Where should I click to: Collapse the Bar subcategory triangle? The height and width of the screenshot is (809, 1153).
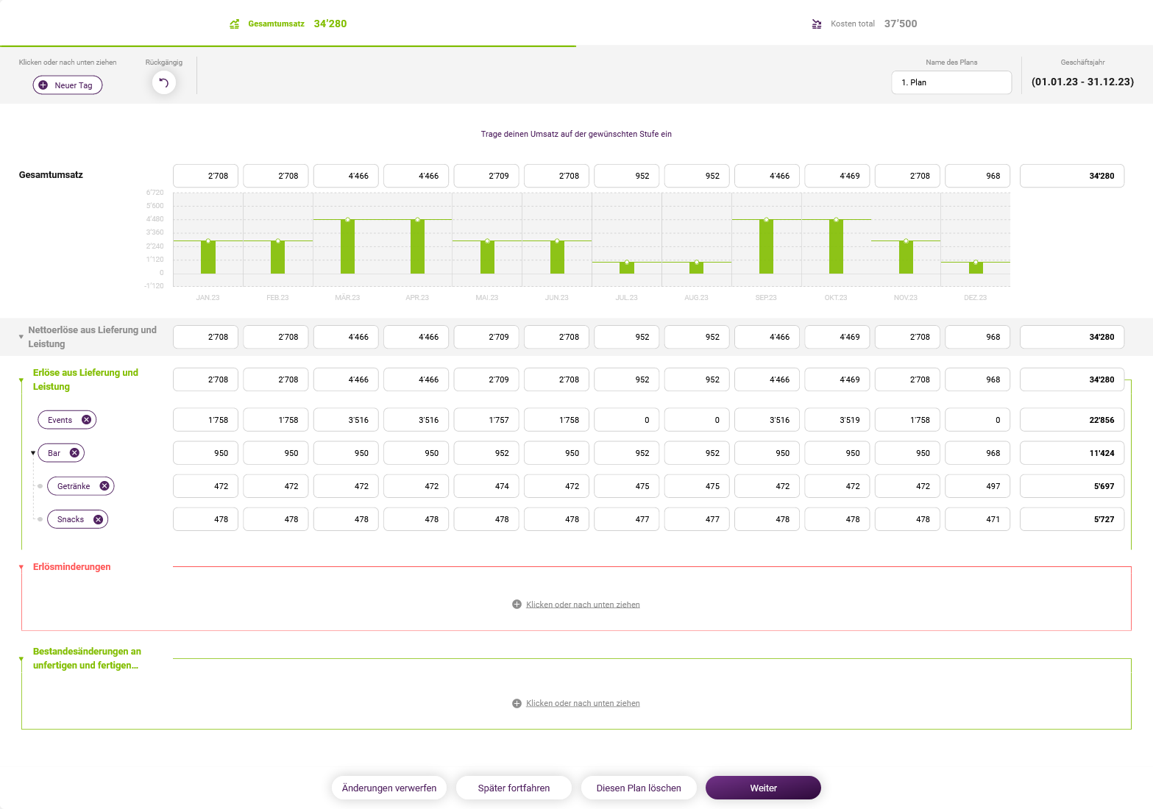pyautogui.click(x=32, y=452)
